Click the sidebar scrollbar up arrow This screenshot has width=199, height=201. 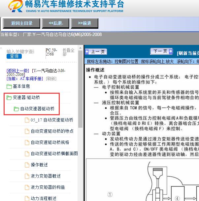point(80,48)
